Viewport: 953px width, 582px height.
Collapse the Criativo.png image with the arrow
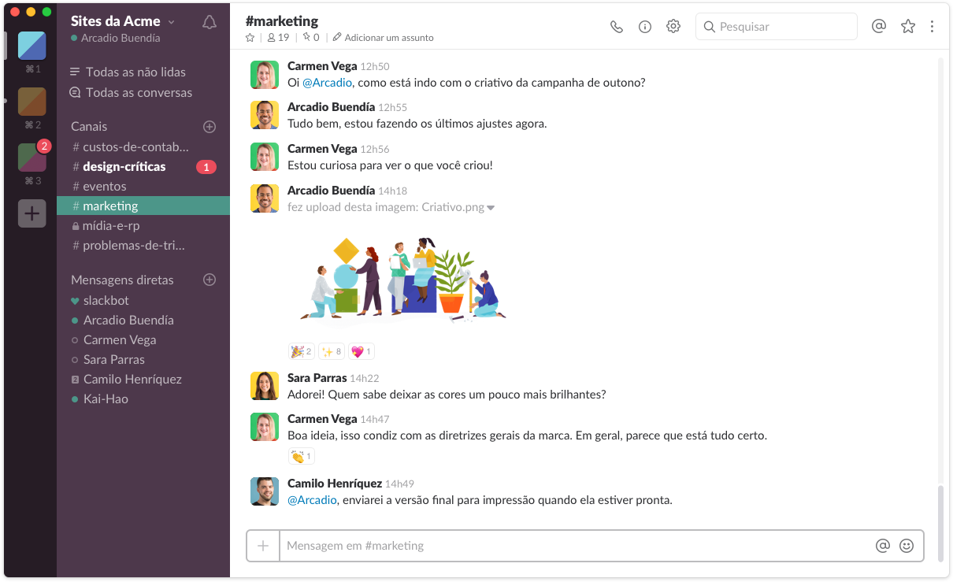tap(491, 208)
